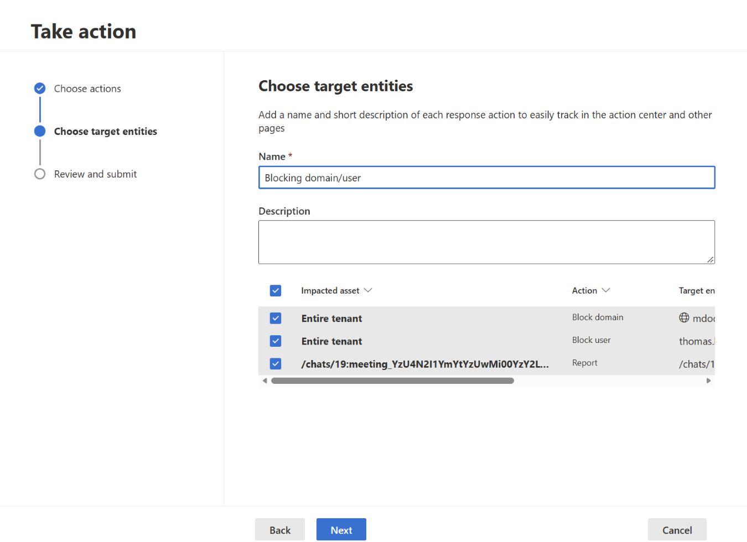Go to the Choose actions step
The width and height of the screenshot is (747, 542).
point(87,88)
